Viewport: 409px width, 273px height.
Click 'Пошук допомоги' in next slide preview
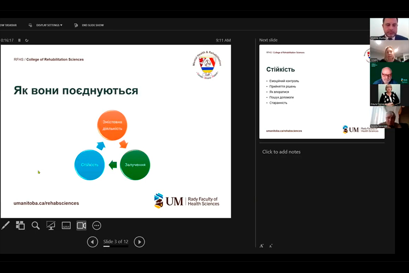tap(281, 97)
